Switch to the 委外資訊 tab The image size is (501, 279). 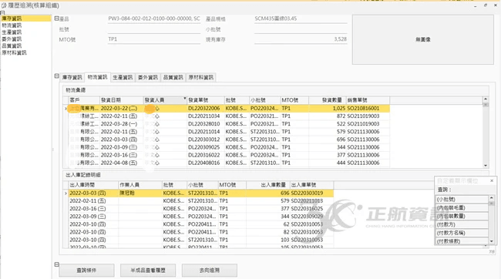pos(148,77)
